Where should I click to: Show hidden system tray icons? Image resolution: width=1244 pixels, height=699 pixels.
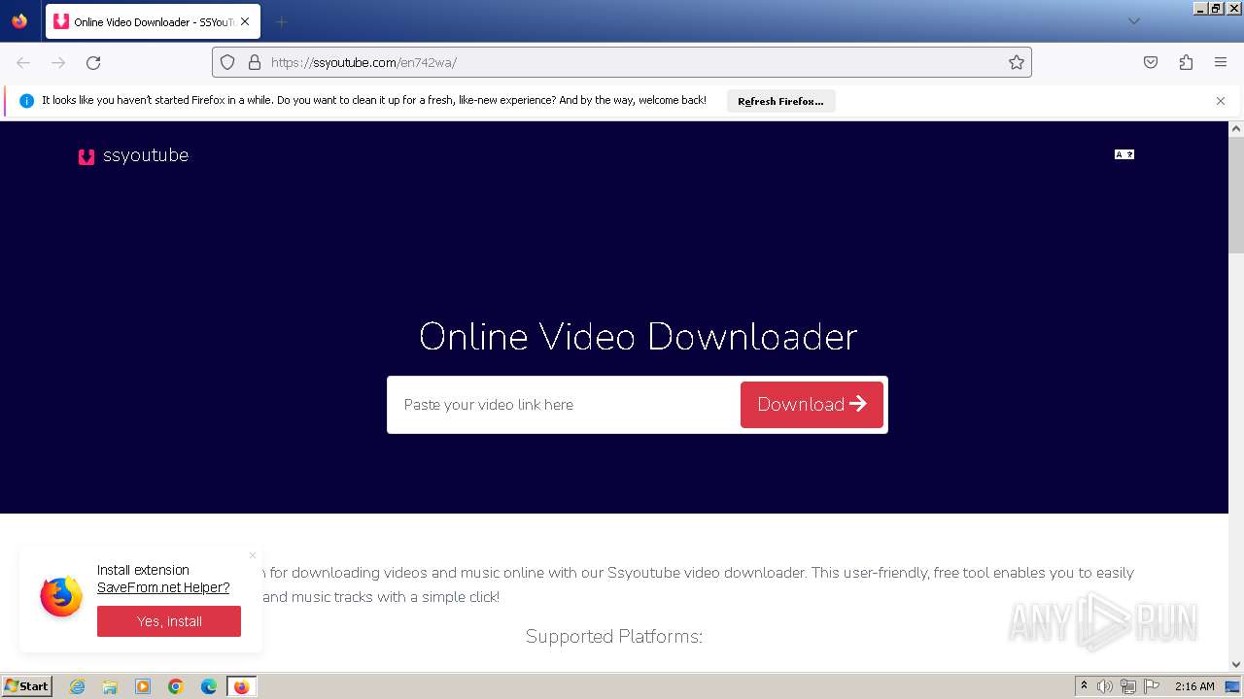coord(1084,686)
